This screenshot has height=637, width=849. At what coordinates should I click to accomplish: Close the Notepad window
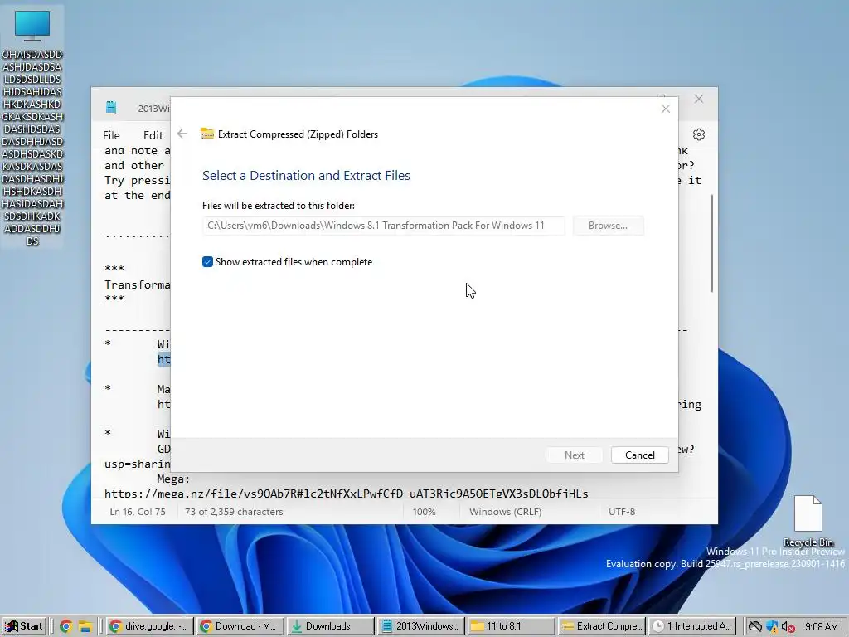tap(698, 100)
